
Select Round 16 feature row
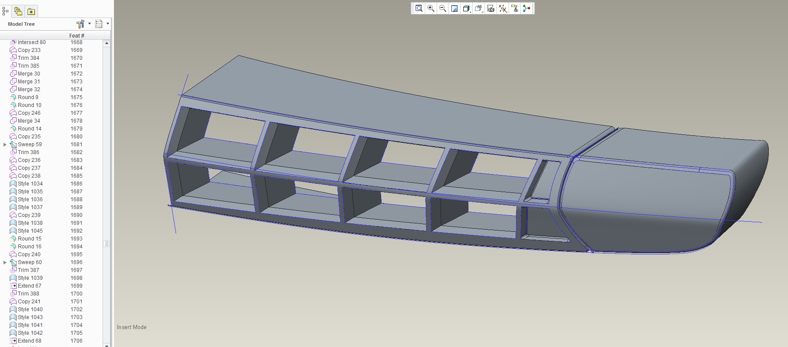coord(30,247)
